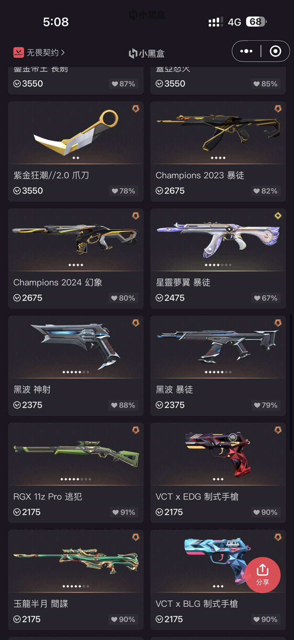
Task: Select variant dots under Champions 2023 暴徒
Action: pyautogui.click(x=218, y=158)
